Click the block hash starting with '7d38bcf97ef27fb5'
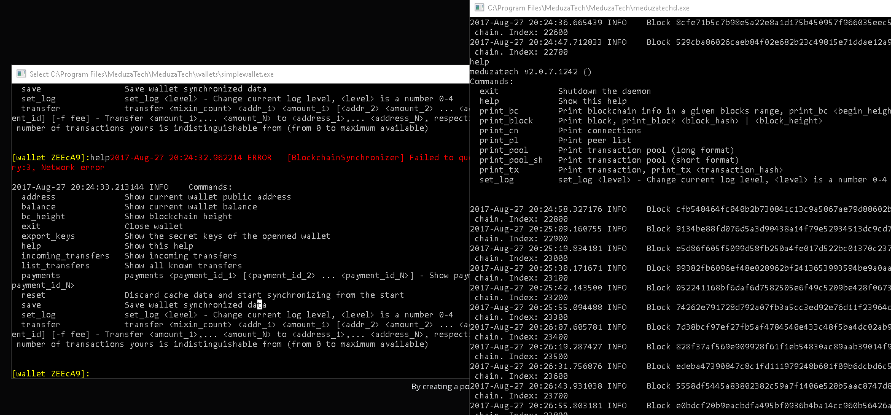Screen dimensions: 891x415 pos(783,327)
